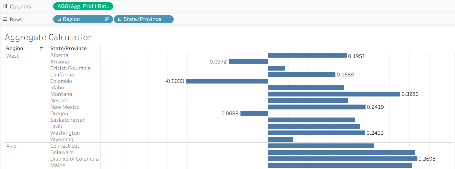Select the Maine row label

58,165
